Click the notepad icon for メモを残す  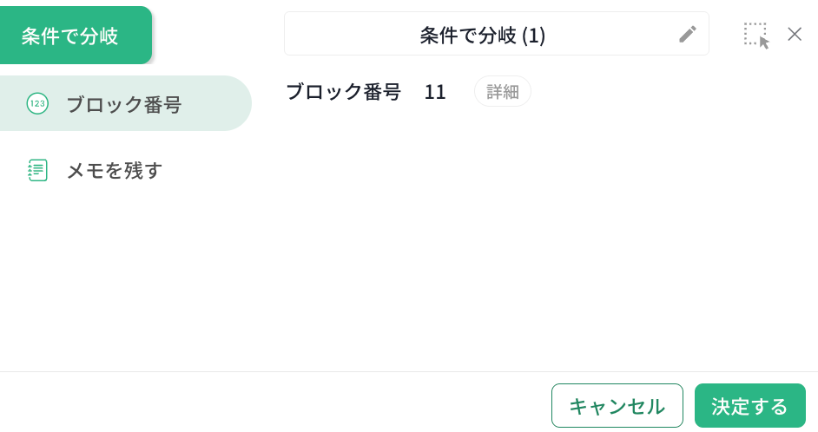click(37, 170)
